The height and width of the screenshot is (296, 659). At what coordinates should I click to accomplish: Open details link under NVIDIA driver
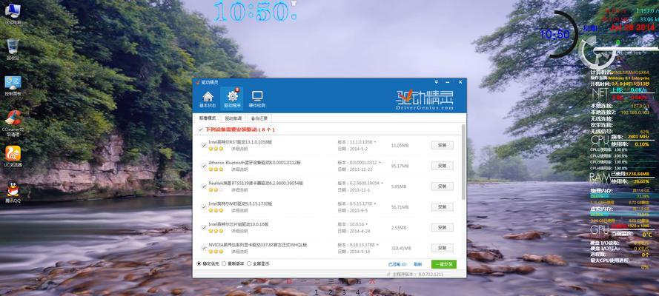coord(239,252)
